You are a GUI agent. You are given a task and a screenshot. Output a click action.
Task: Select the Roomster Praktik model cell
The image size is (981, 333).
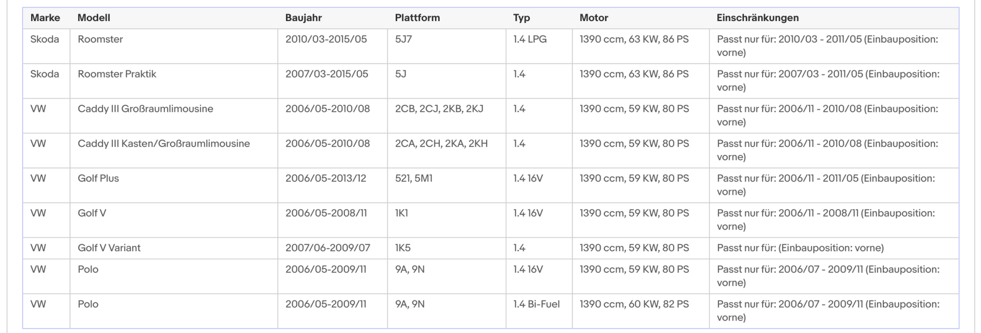click(x=117, y=74)
